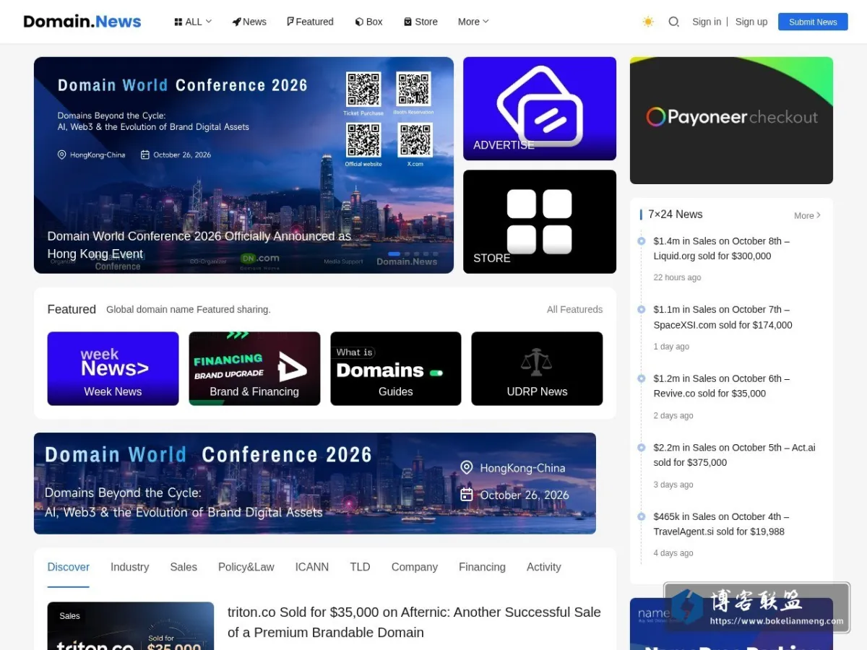Select the Discover tab
867x650 pixels.
tap(69, 567)
